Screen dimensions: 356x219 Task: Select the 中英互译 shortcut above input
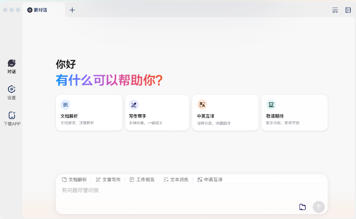tap(210, 180)
